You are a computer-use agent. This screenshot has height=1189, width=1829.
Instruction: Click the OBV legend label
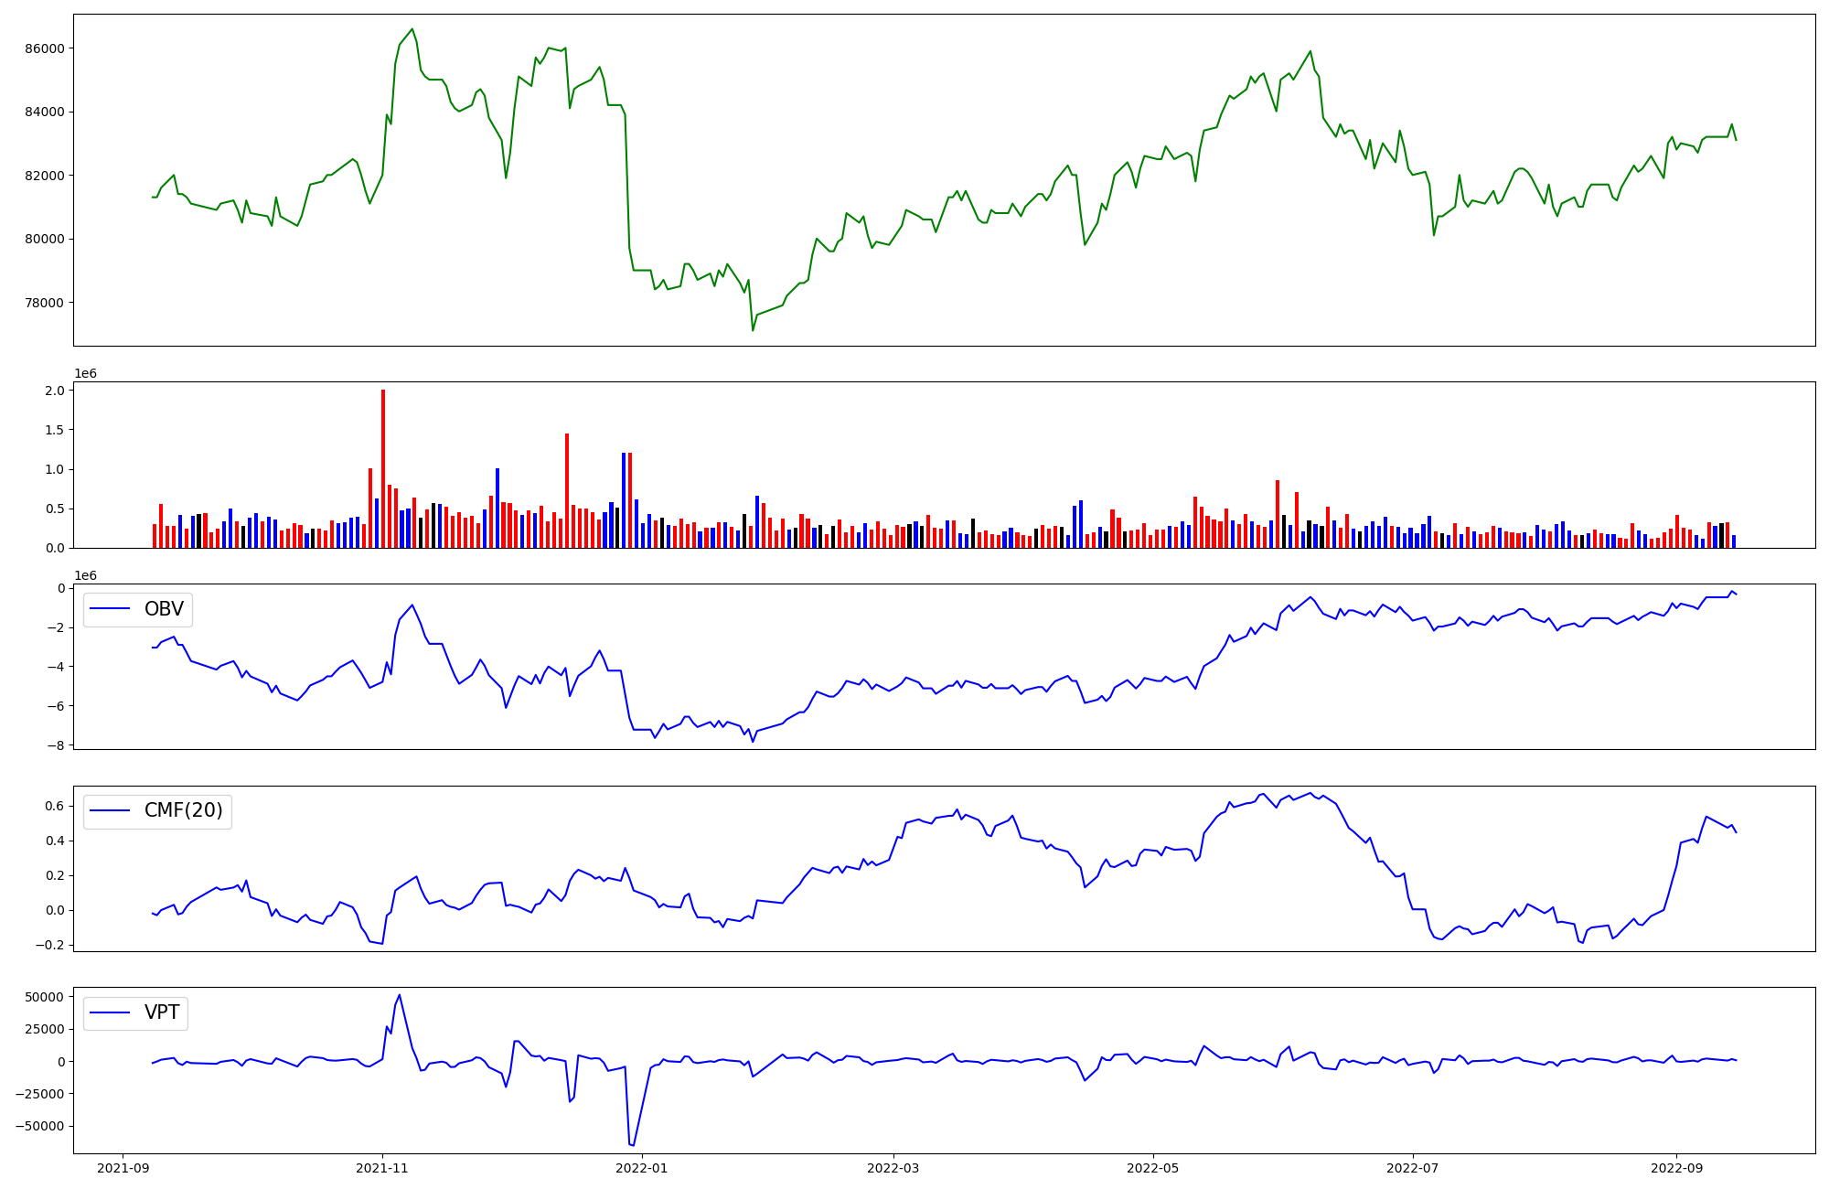pos(164,609)
